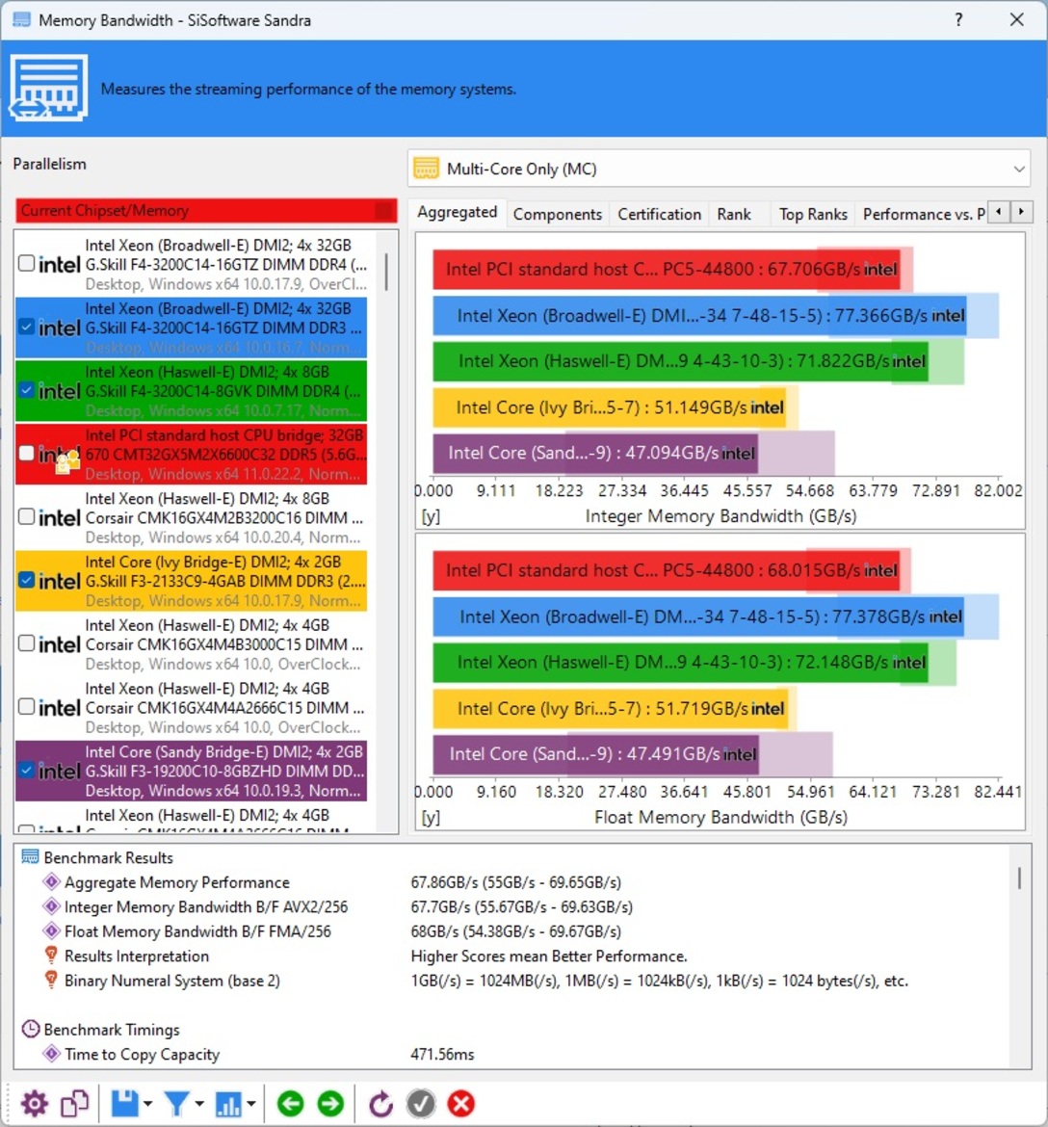The width and height of the screenshot is (1048, 1127).
Task: Click the intel logo on the Sandy Bridge-E row
Action: 59,772
